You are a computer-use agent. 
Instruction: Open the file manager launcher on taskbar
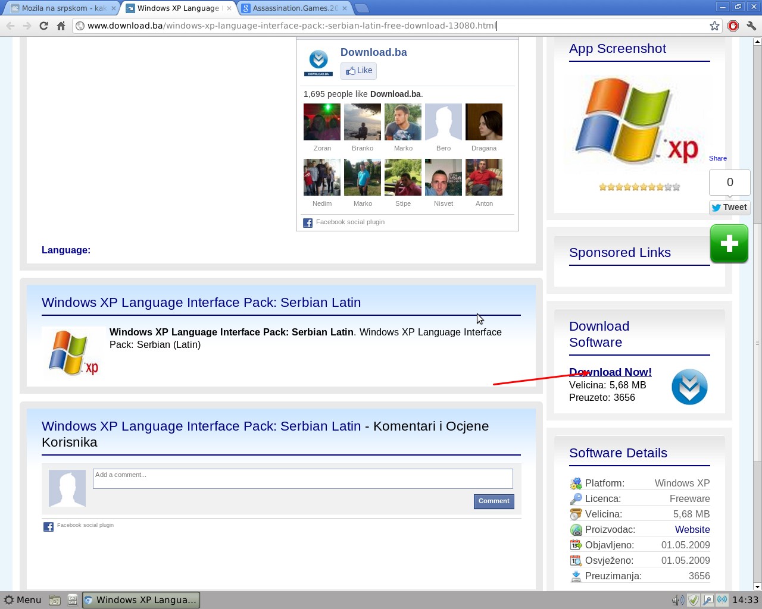[55, 600]
